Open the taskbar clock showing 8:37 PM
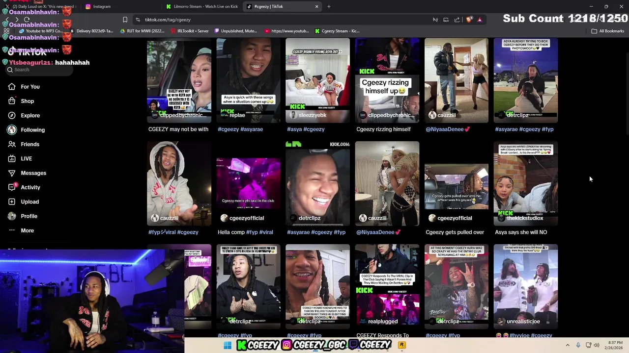The height and width of the screenshot is (353, 629). pyautogui.click(x=615, y=345)
